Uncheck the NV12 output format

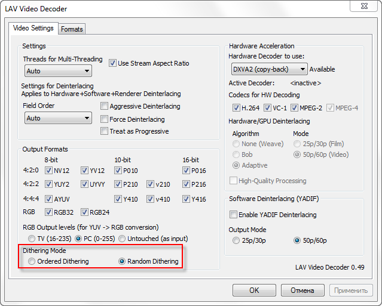(x=48, y=170)
